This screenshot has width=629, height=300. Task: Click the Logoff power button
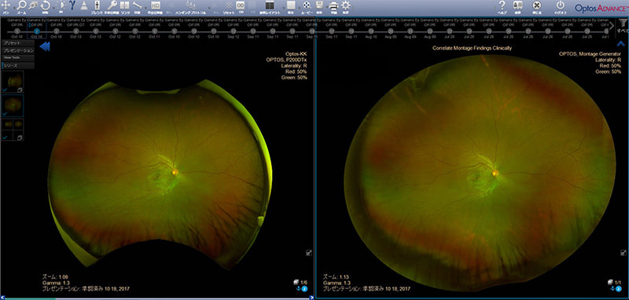pos(561,5)
